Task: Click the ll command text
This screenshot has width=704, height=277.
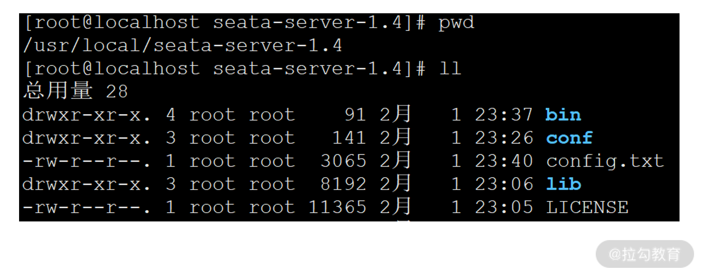Action: (x=450, y=68)
